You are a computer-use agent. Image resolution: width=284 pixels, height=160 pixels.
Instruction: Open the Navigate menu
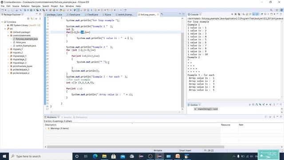pyautogui.click(x=36, y=6)
